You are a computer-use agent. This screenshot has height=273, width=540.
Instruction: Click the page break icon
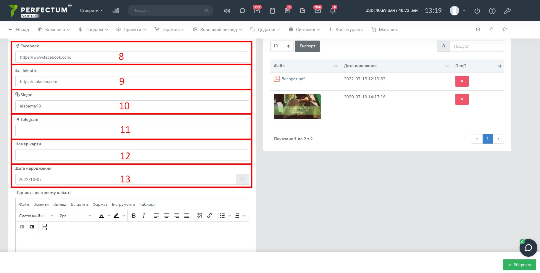45,227
